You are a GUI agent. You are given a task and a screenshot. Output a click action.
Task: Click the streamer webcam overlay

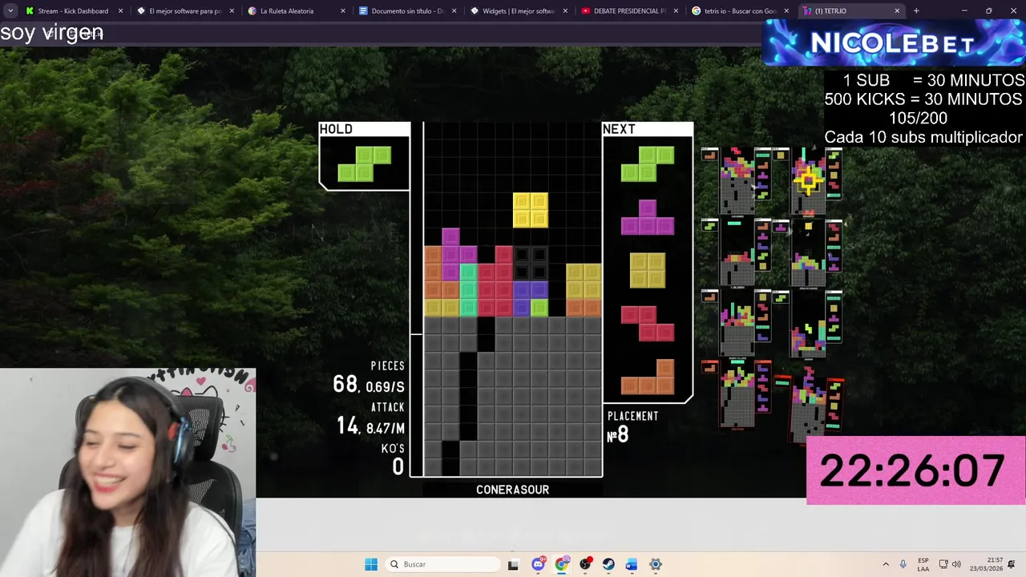[x=128, y=473]
